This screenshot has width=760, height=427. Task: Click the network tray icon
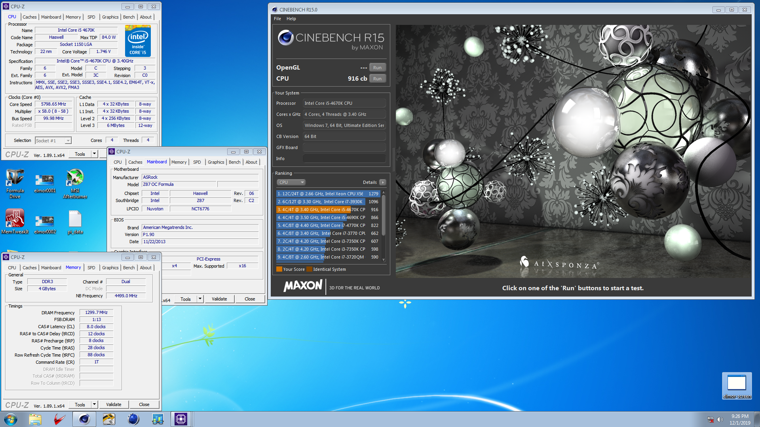[x=711, y=419]
